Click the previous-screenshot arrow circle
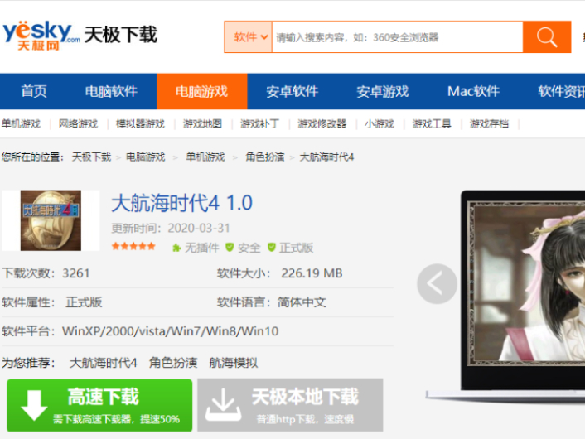Screen dimensions: 585x439 point(437,284)
